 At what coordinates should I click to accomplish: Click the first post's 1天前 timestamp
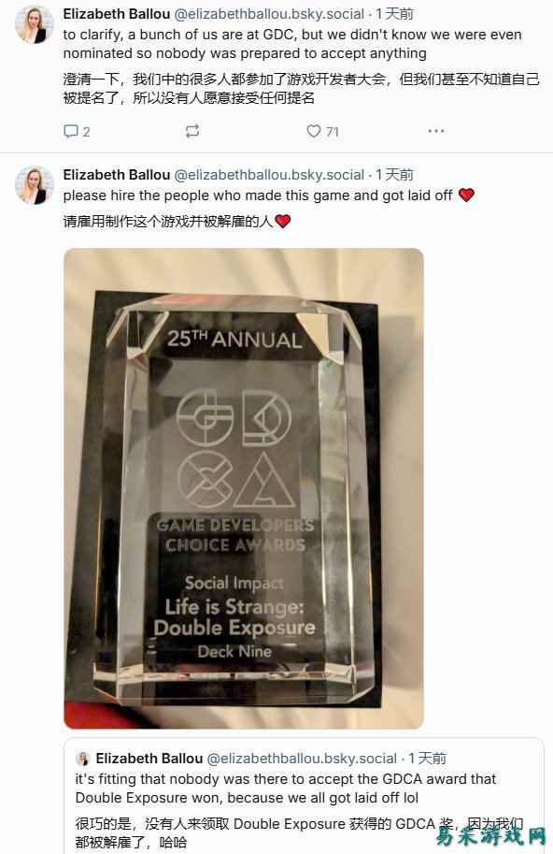pyautogui.click(x=395, y=14)
